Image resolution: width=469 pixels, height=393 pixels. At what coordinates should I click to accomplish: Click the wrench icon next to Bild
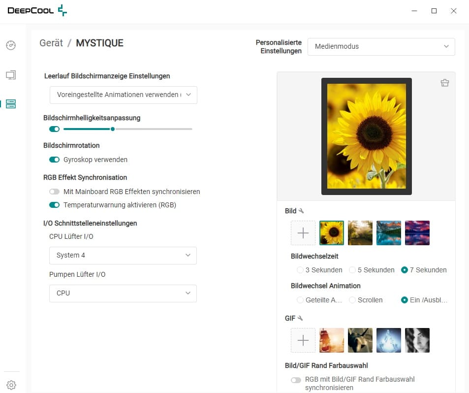[301, 211]
